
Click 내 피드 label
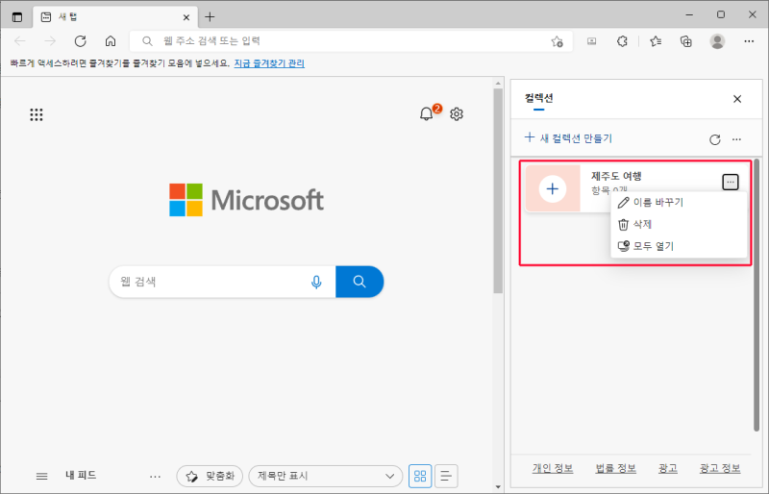[x=81, y=475]
